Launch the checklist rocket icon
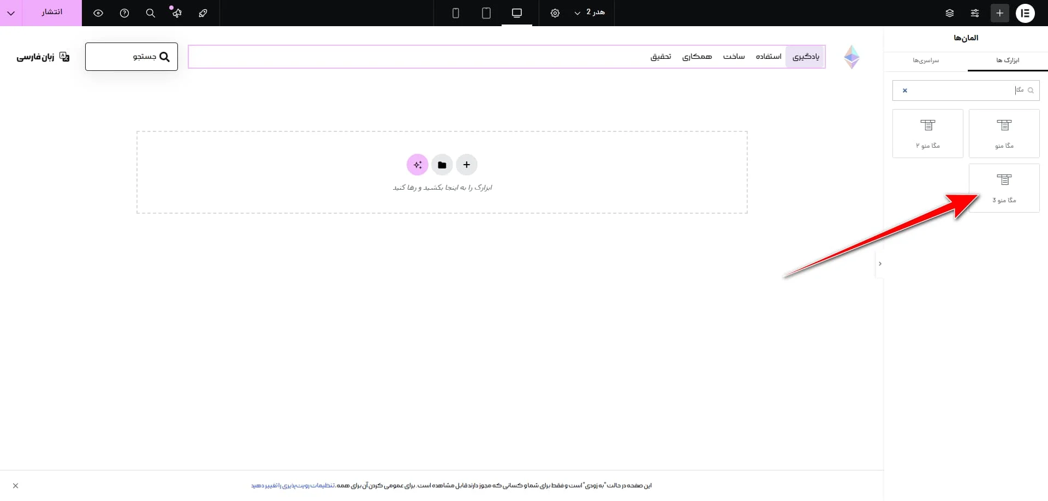 (203, 13)
